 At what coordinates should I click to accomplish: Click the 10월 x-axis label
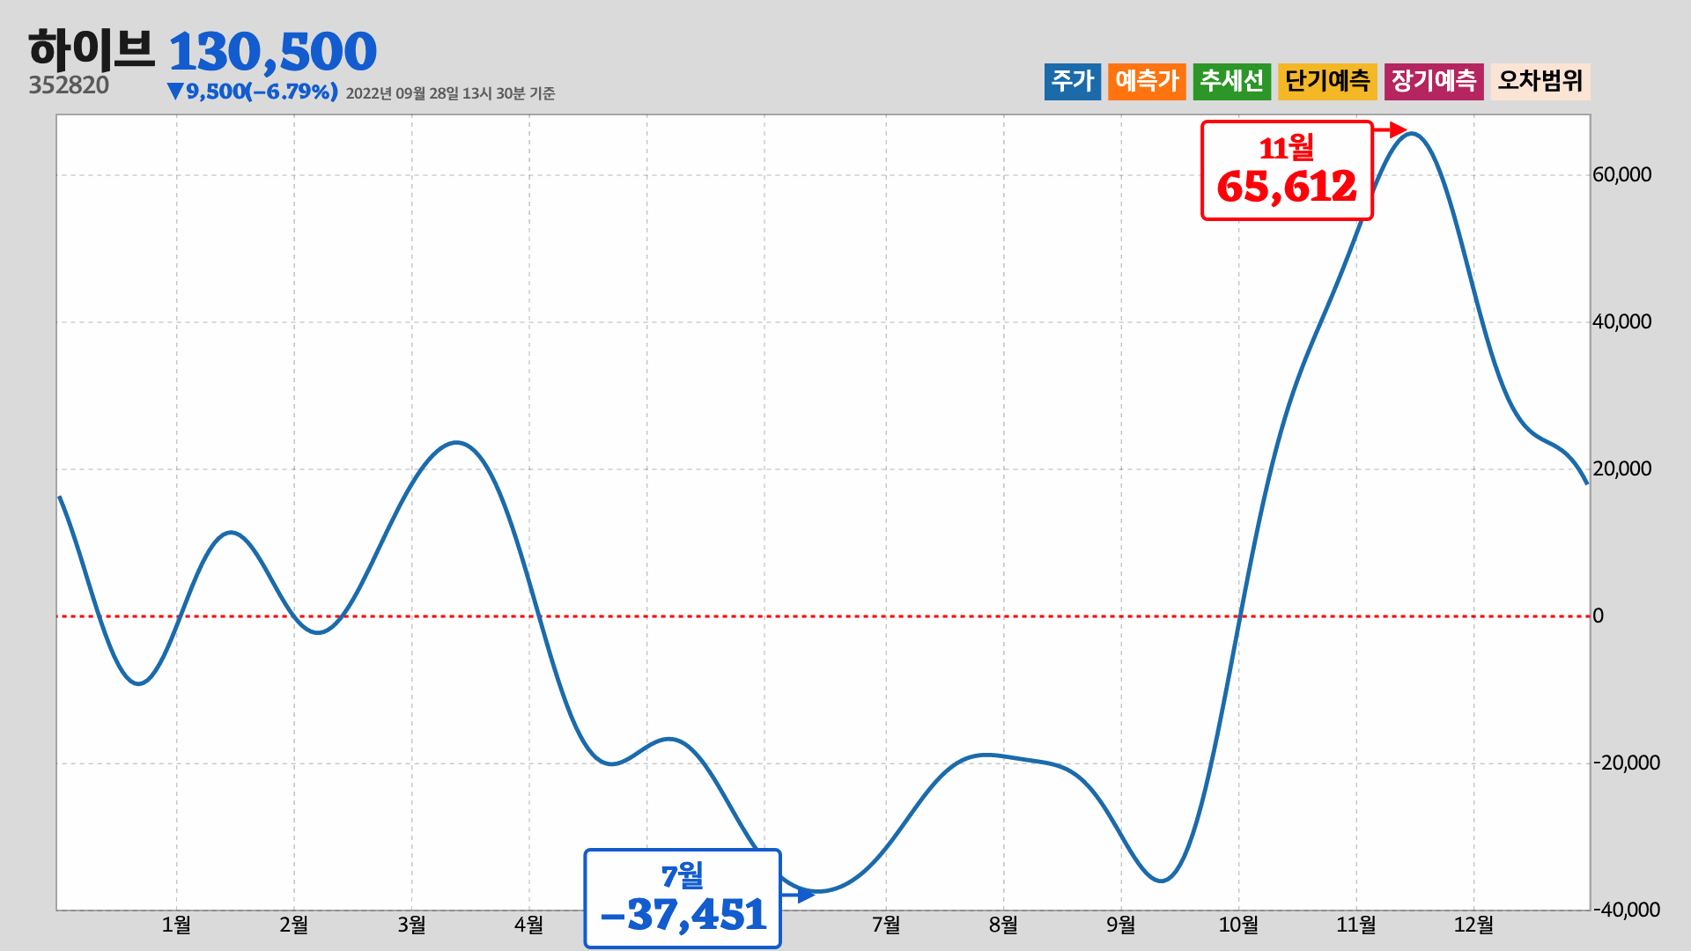[1238, 925]
